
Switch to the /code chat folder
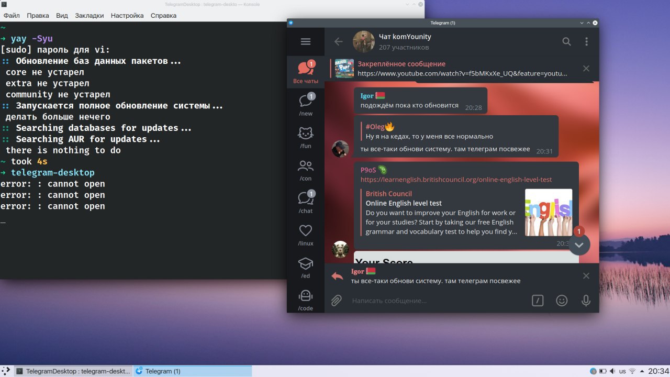pyautogui.click(x=306, y=300)
